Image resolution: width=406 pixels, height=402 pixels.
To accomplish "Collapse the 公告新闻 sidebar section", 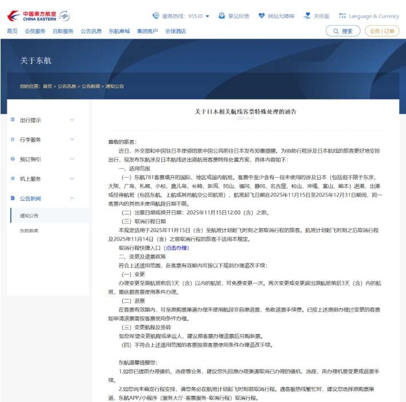I will click(72, 198).
